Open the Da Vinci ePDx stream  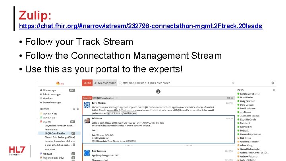pos(50,114)
